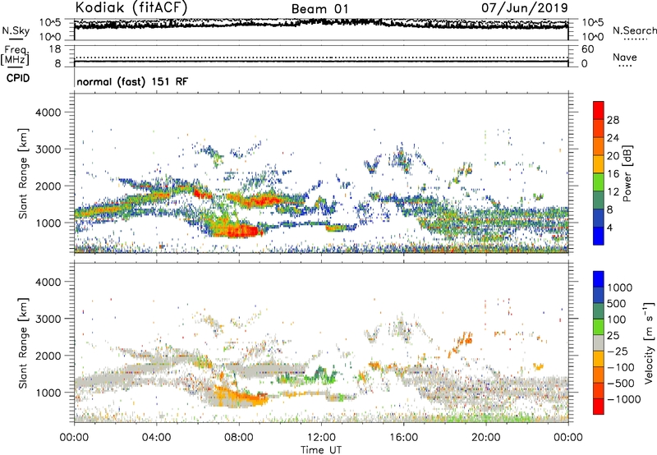Click the 'Beam 01' label
657x455 pixels.
click(319, 9)
